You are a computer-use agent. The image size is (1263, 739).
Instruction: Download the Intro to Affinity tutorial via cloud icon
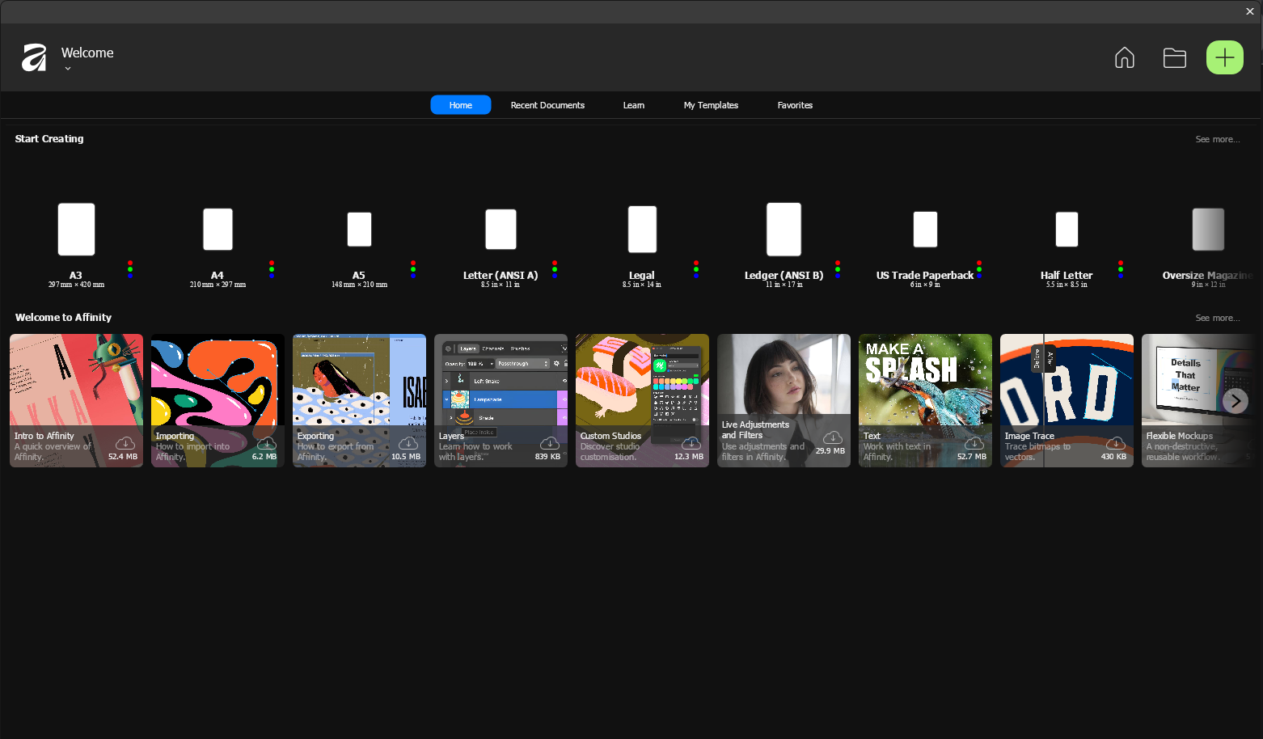pos(125,443)
